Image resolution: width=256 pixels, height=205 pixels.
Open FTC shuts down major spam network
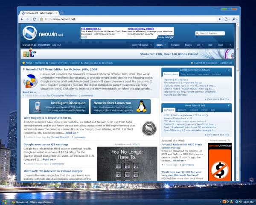pyautogui.click(x=185, y=121)
